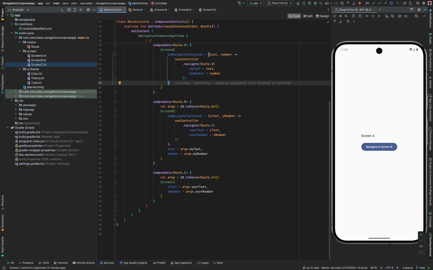433x270 pixels.
Task: Collapse the routes package
Action: click(x=20, y=42)
